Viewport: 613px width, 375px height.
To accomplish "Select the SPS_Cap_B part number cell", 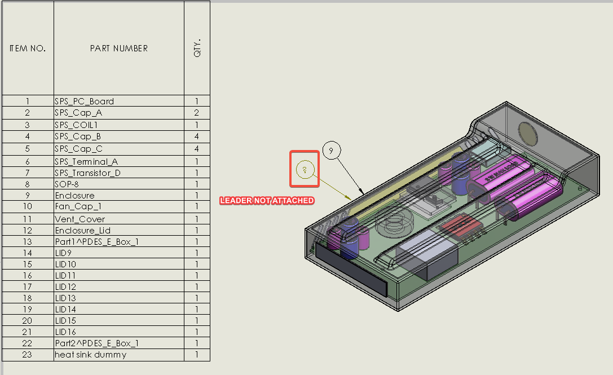I will (119, 136).
